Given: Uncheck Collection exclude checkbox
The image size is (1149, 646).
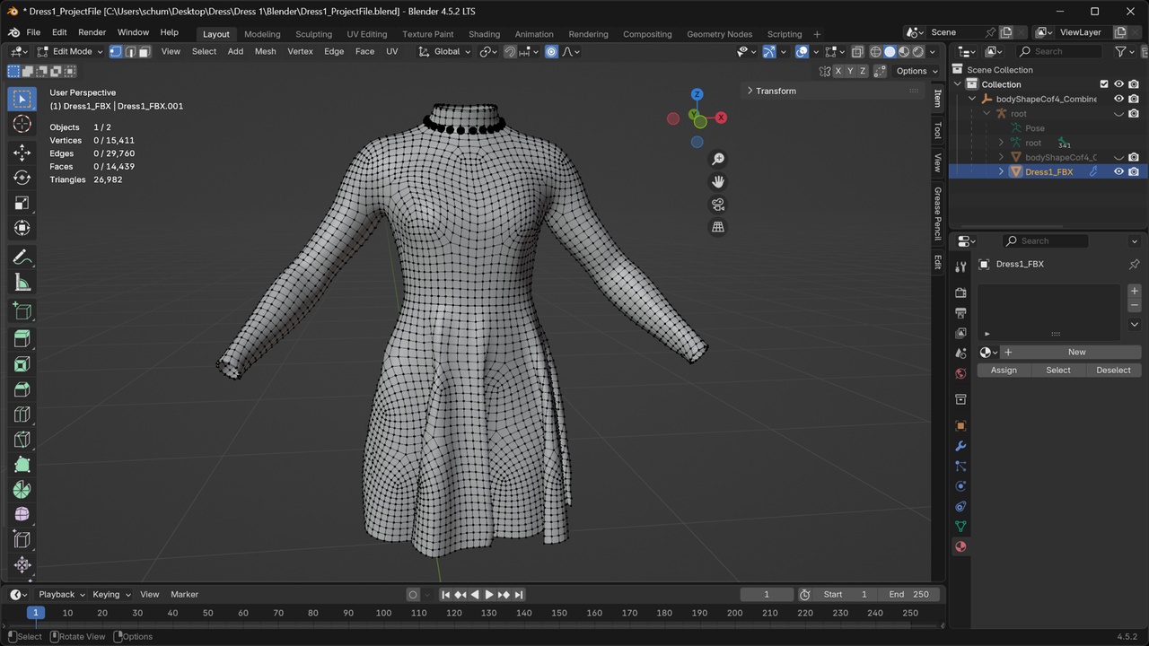Looking at the screenshot, I should (x=1104, y=84).
